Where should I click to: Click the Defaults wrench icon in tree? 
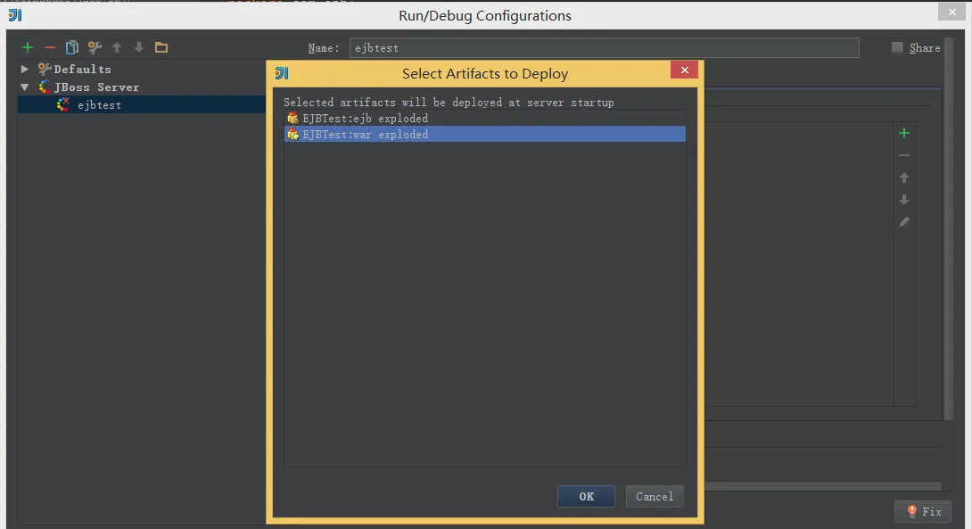[45, 69]
